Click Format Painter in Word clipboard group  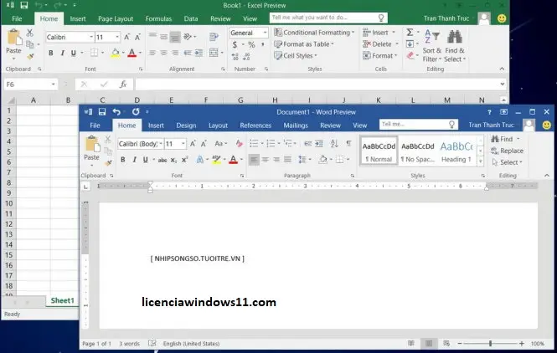[108, 163]
